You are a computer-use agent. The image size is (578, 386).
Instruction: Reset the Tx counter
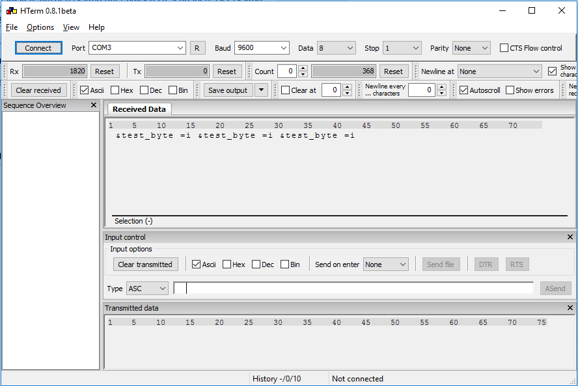click(227, 71)
